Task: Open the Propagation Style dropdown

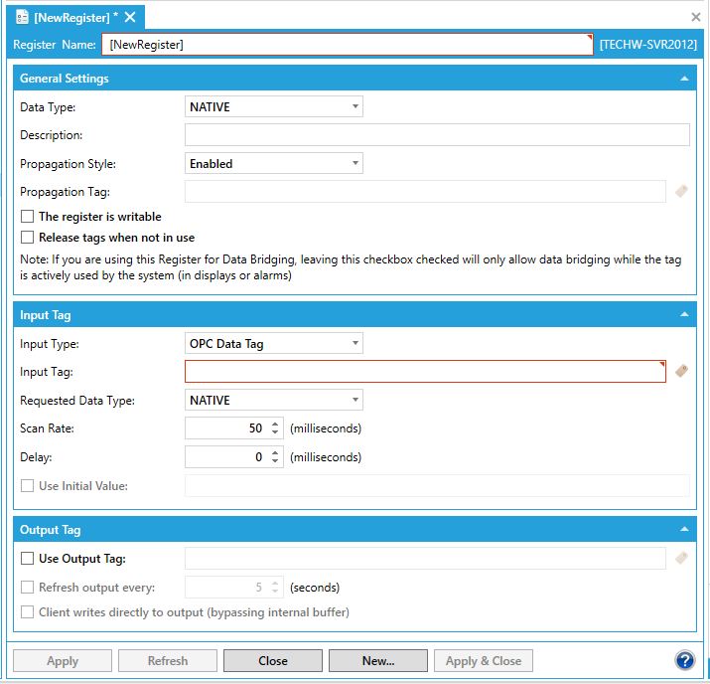Action: (273, 164)
